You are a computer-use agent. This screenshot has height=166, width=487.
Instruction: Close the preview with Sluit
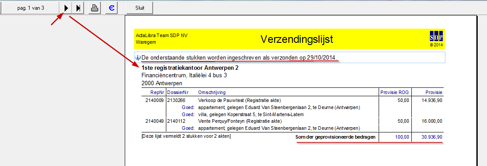(x=140, y=8)
